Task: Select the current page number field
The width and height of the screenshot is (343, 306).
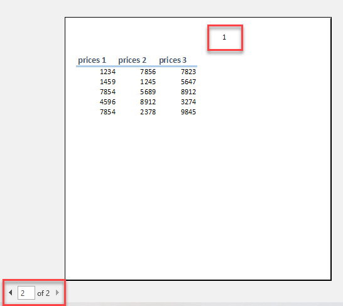Action: (x=26, y=293)
